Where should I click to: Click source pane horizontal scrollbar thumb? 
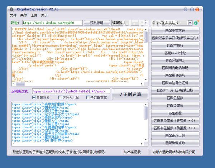20,83
